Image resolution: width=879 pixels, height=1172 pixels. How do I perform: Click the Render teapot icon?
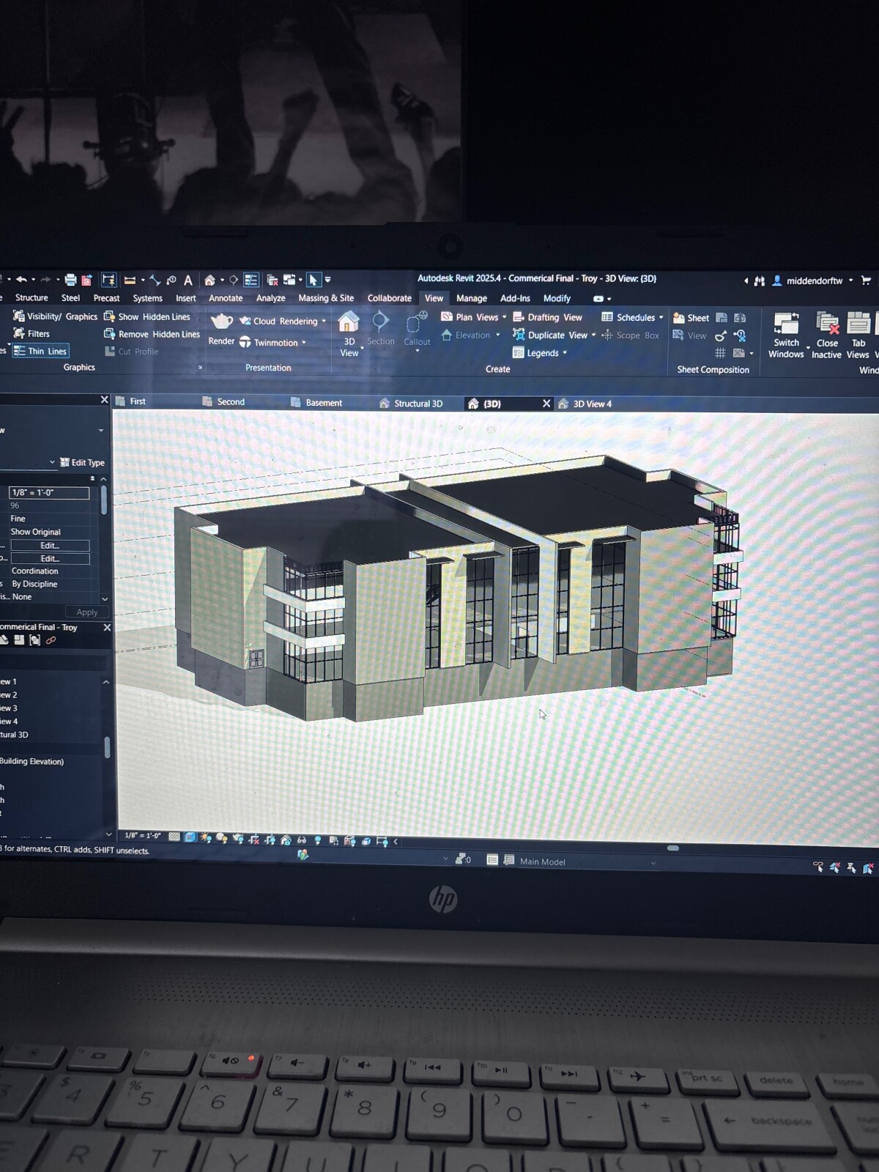point(221,322)
